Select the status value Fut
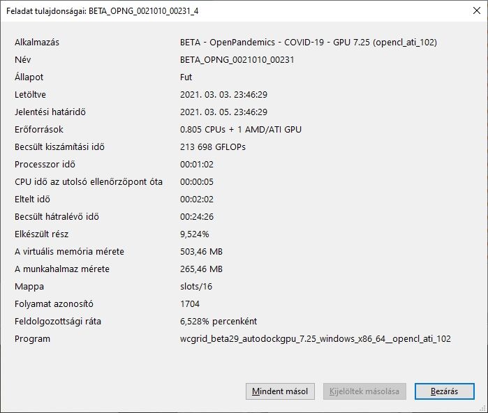This screenshot has height=413, width=488. pyautogui.click(x=186, y=77)
